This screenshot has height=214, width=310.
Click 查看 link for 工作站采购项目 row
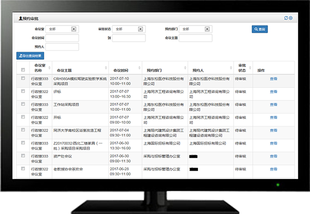pyautogui.click(x=273, y=104)
